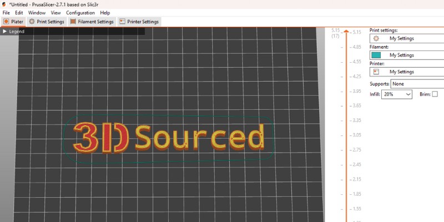Open the Help menu
Viewport: 444px width, 222px height.
pyautogui.click(x=105, y=12)
